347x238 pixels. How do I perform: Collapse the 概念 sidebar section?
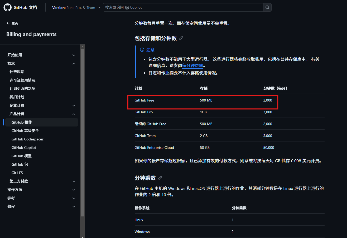74,63
